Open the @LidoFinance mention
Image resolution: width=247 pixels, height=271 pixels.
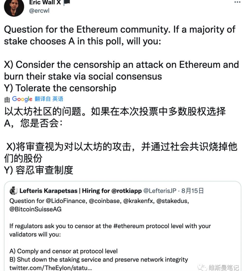(x=66, y=201)
